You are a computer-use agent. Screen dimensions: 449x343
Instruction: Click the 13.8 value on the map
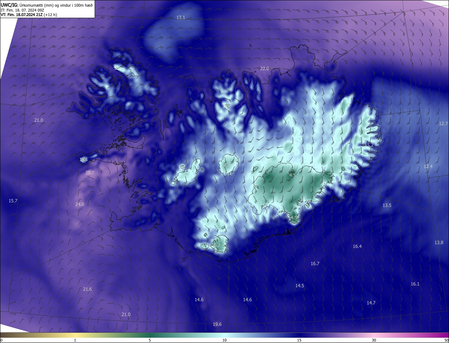click(439, 243)
